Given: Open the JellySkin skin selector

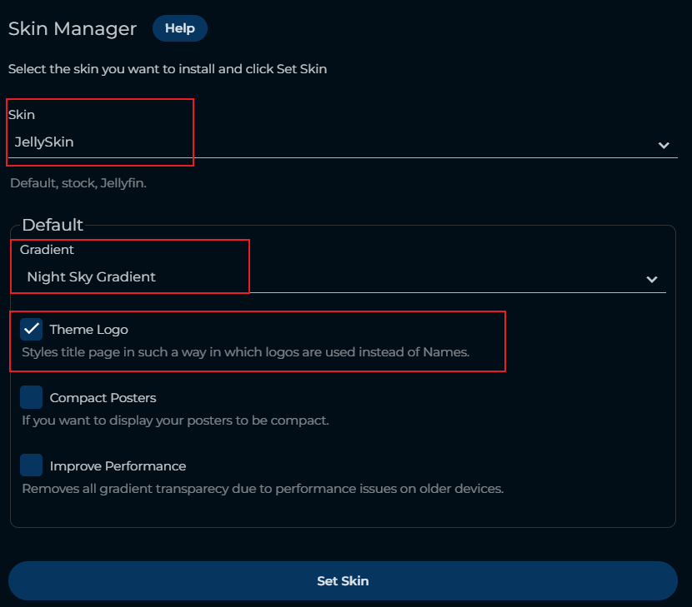Looking at the screenshot, I should (333, 142).
